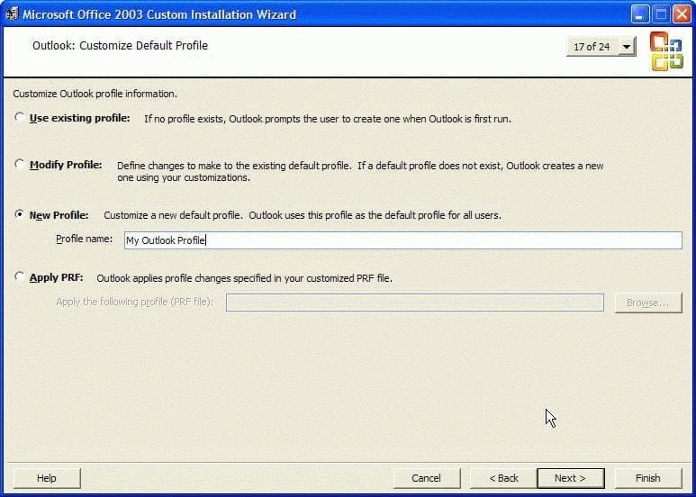This screenshot has width=696, height=497.
Task: Click the 'If no profile exists' description text
Action: (328, 119)
